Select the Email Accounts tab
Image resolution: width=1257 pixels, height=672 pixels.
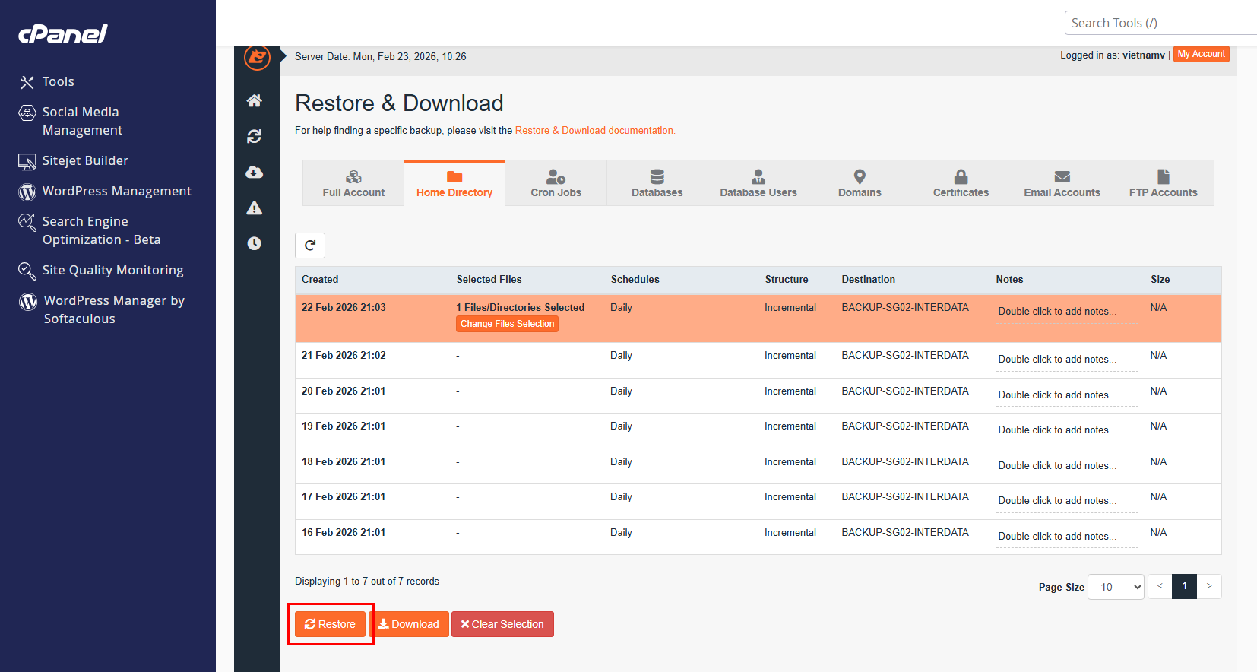1062,183
